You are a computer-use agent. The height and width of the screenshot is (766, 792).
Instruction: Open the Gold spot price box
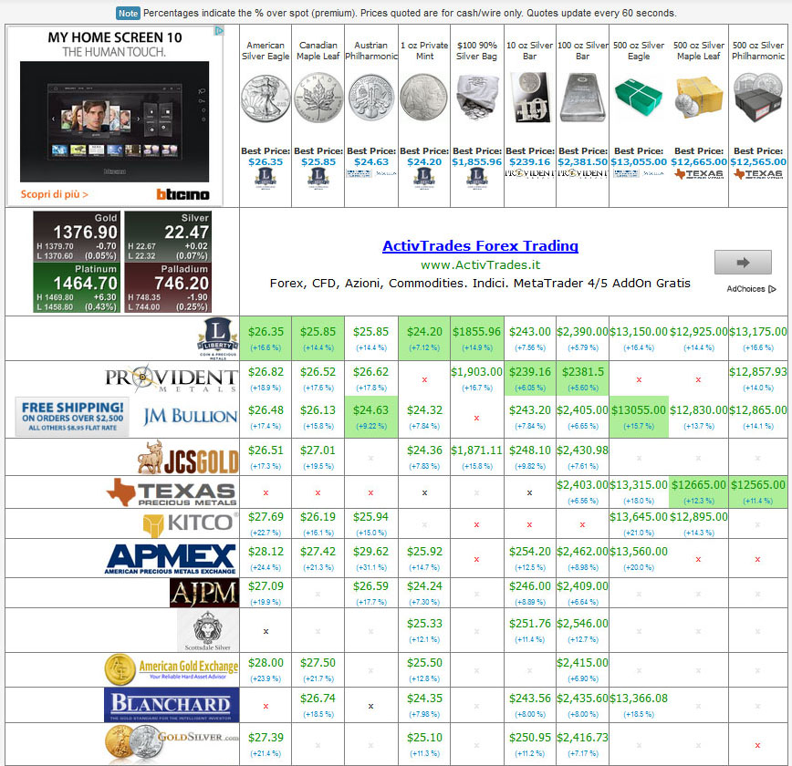[77, 236]
